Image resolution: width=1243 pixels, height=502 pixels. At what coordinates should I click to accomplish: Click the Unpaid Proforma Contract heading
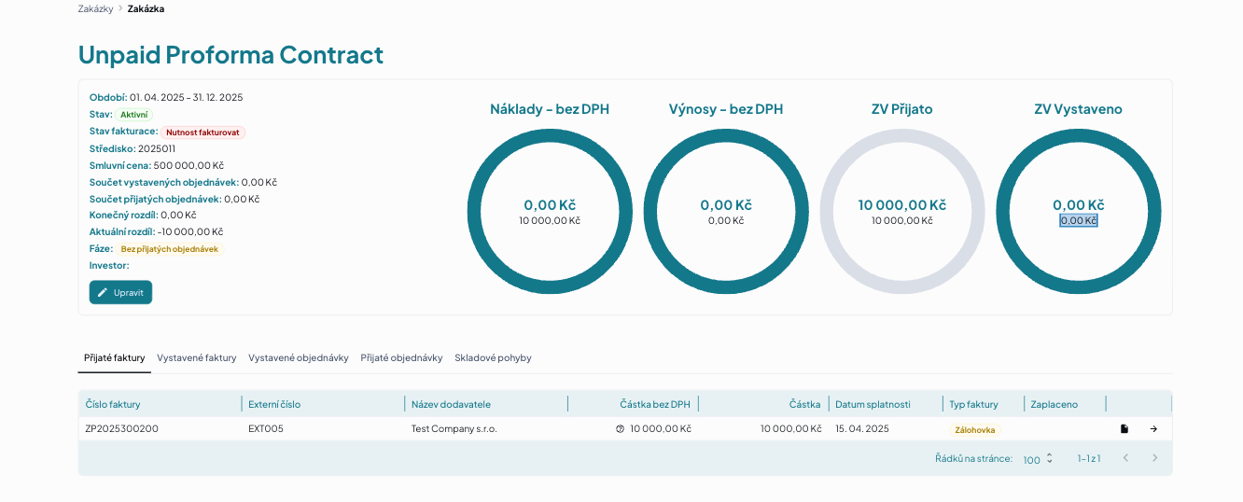tap(230, 54)
